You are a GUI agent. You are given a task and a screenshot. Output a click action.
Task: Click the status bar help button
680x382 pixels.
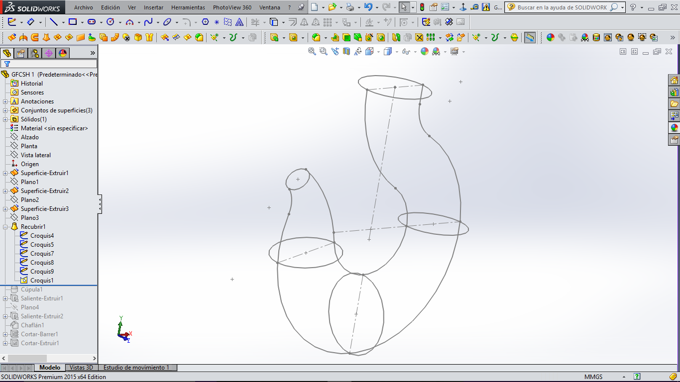click(x=637, y=377)
